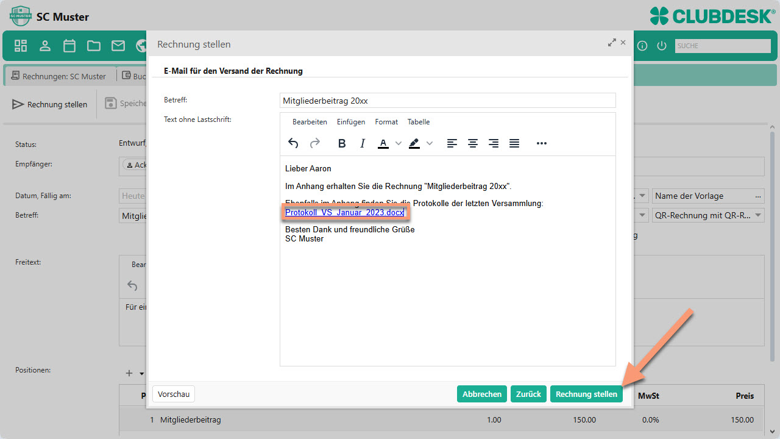Click the Preis column header

tap(745, 396)
